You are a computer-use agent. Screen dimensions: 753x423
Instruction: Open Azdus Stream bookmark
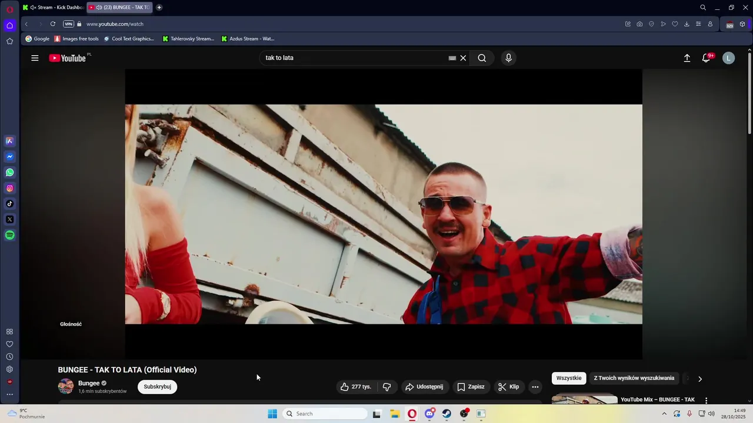[x=248, y=39]
